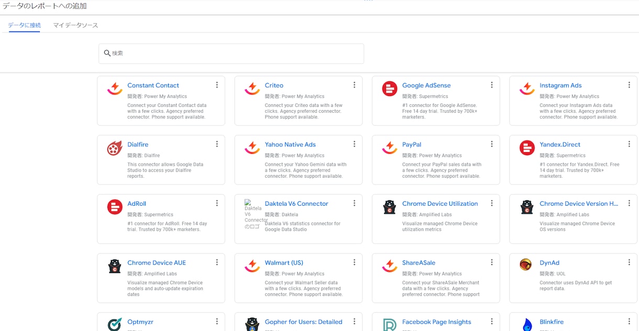Viewport: 639px width, 331px height.
Task: Open the more options menu for AdRoll
Action: tap(217, 204)
